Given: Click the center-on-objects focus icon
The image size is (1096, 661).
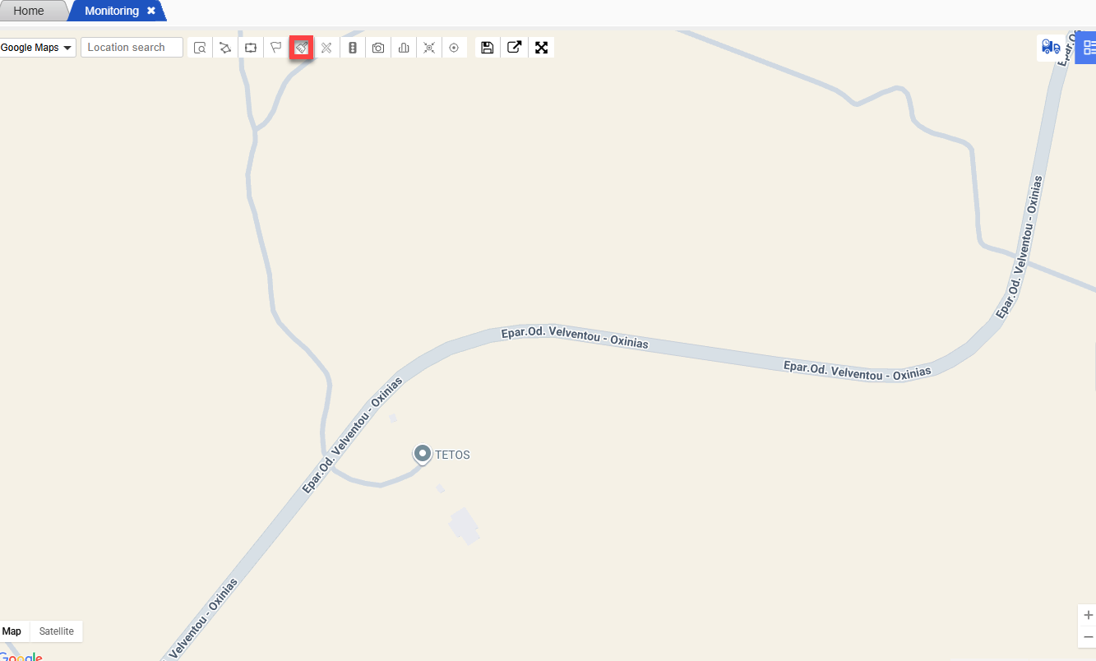Looking at the screenshot, I should [x=429, y=48].
